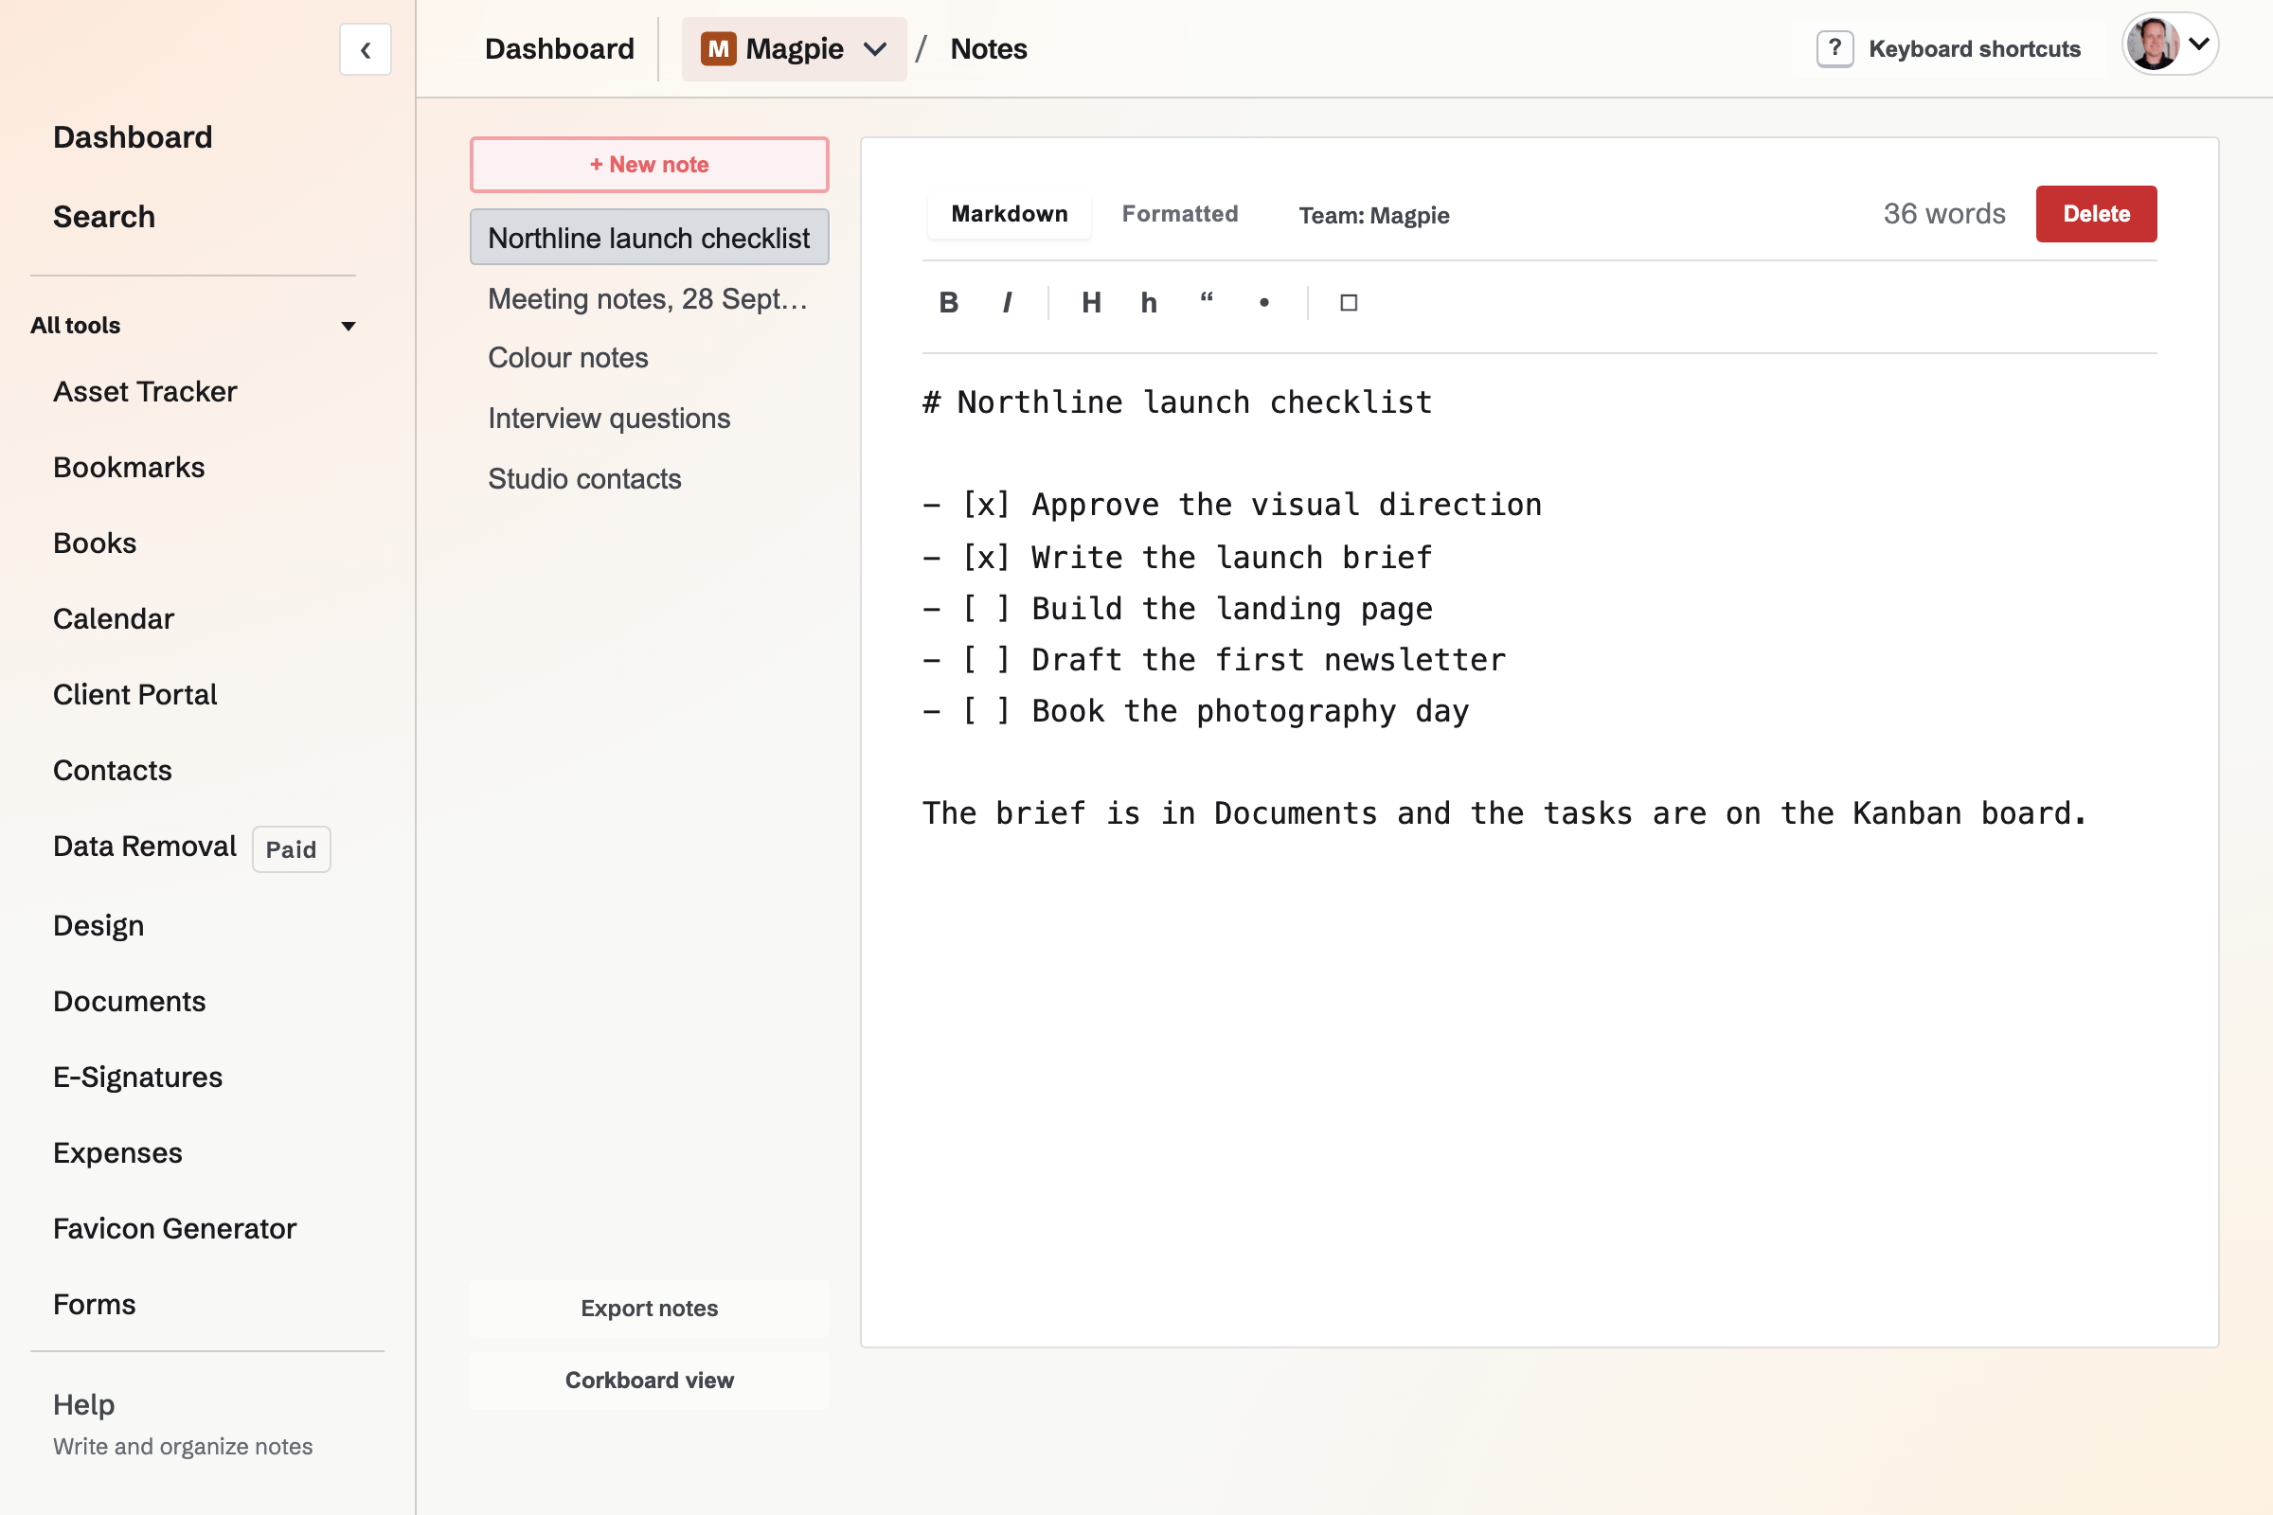
Task: Open Data Removal tool
Action: 144,847
